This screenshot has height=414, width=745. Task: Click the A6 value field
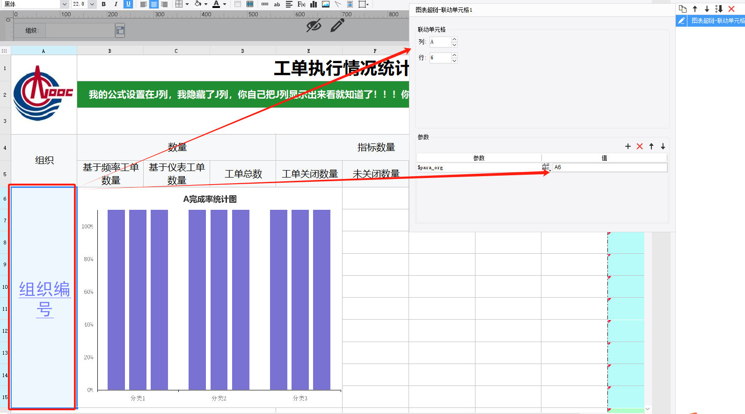click(610, 167)
